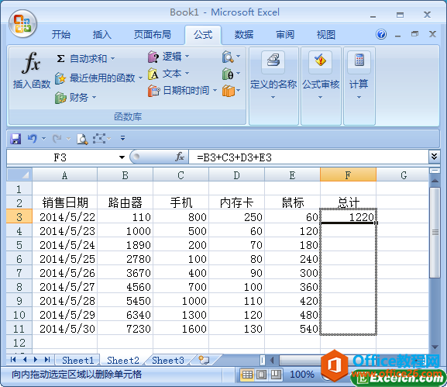Image resolution: width=447 pixels, height=387 pixels.
Task: Open the Office round logo button
Action: [x=22, y=24]
